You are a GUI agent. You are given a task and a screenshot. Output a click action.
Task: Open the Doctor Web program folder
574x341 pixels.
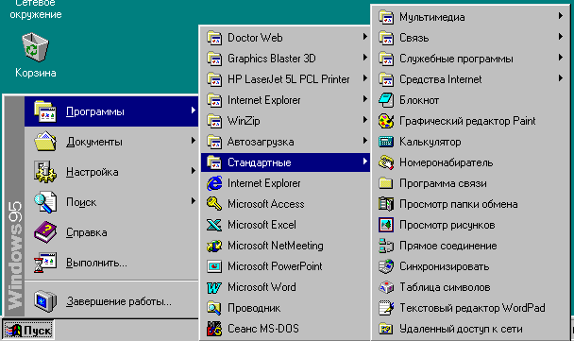click(x=285, y=38)
